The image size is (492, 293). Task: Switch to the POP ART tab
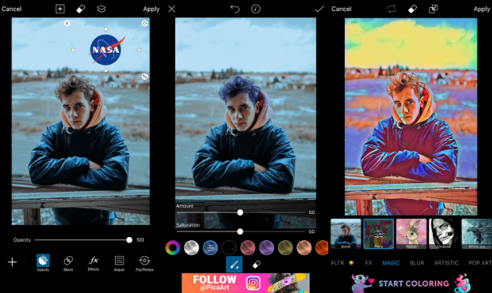tap(480, 263)
